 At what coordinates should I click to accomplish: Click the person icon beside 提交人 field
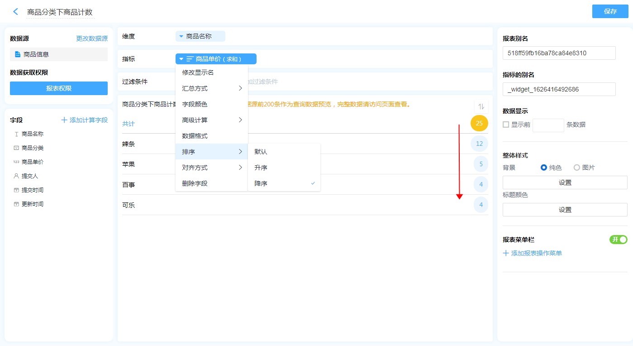[x=16, y=176]
